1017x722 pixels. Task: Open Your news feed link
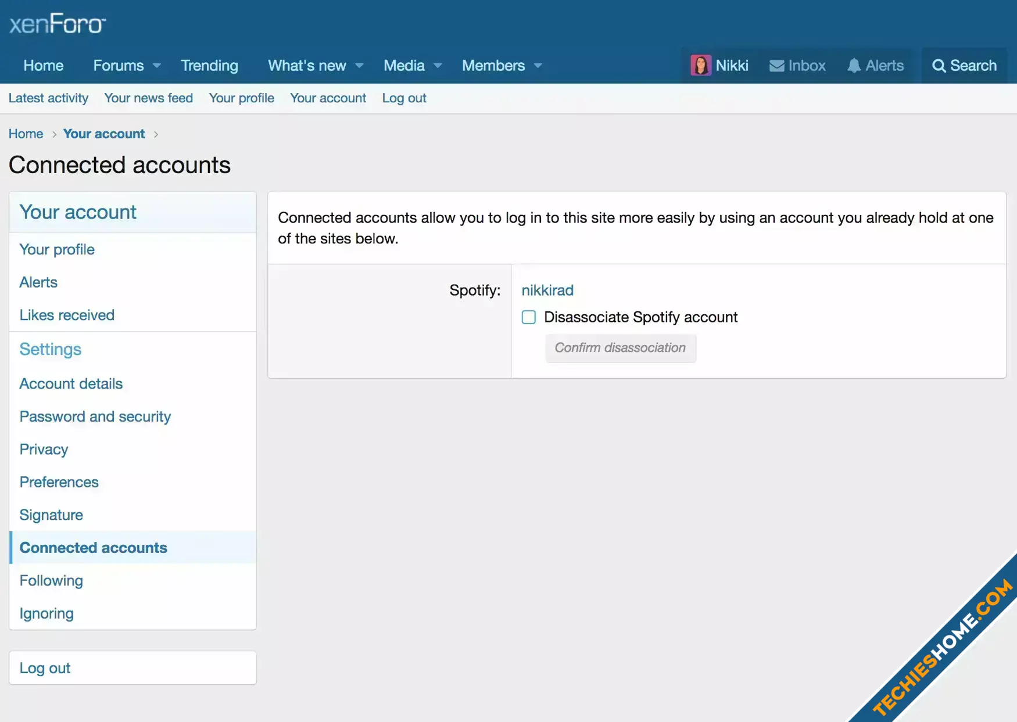(x=148, y=98)
